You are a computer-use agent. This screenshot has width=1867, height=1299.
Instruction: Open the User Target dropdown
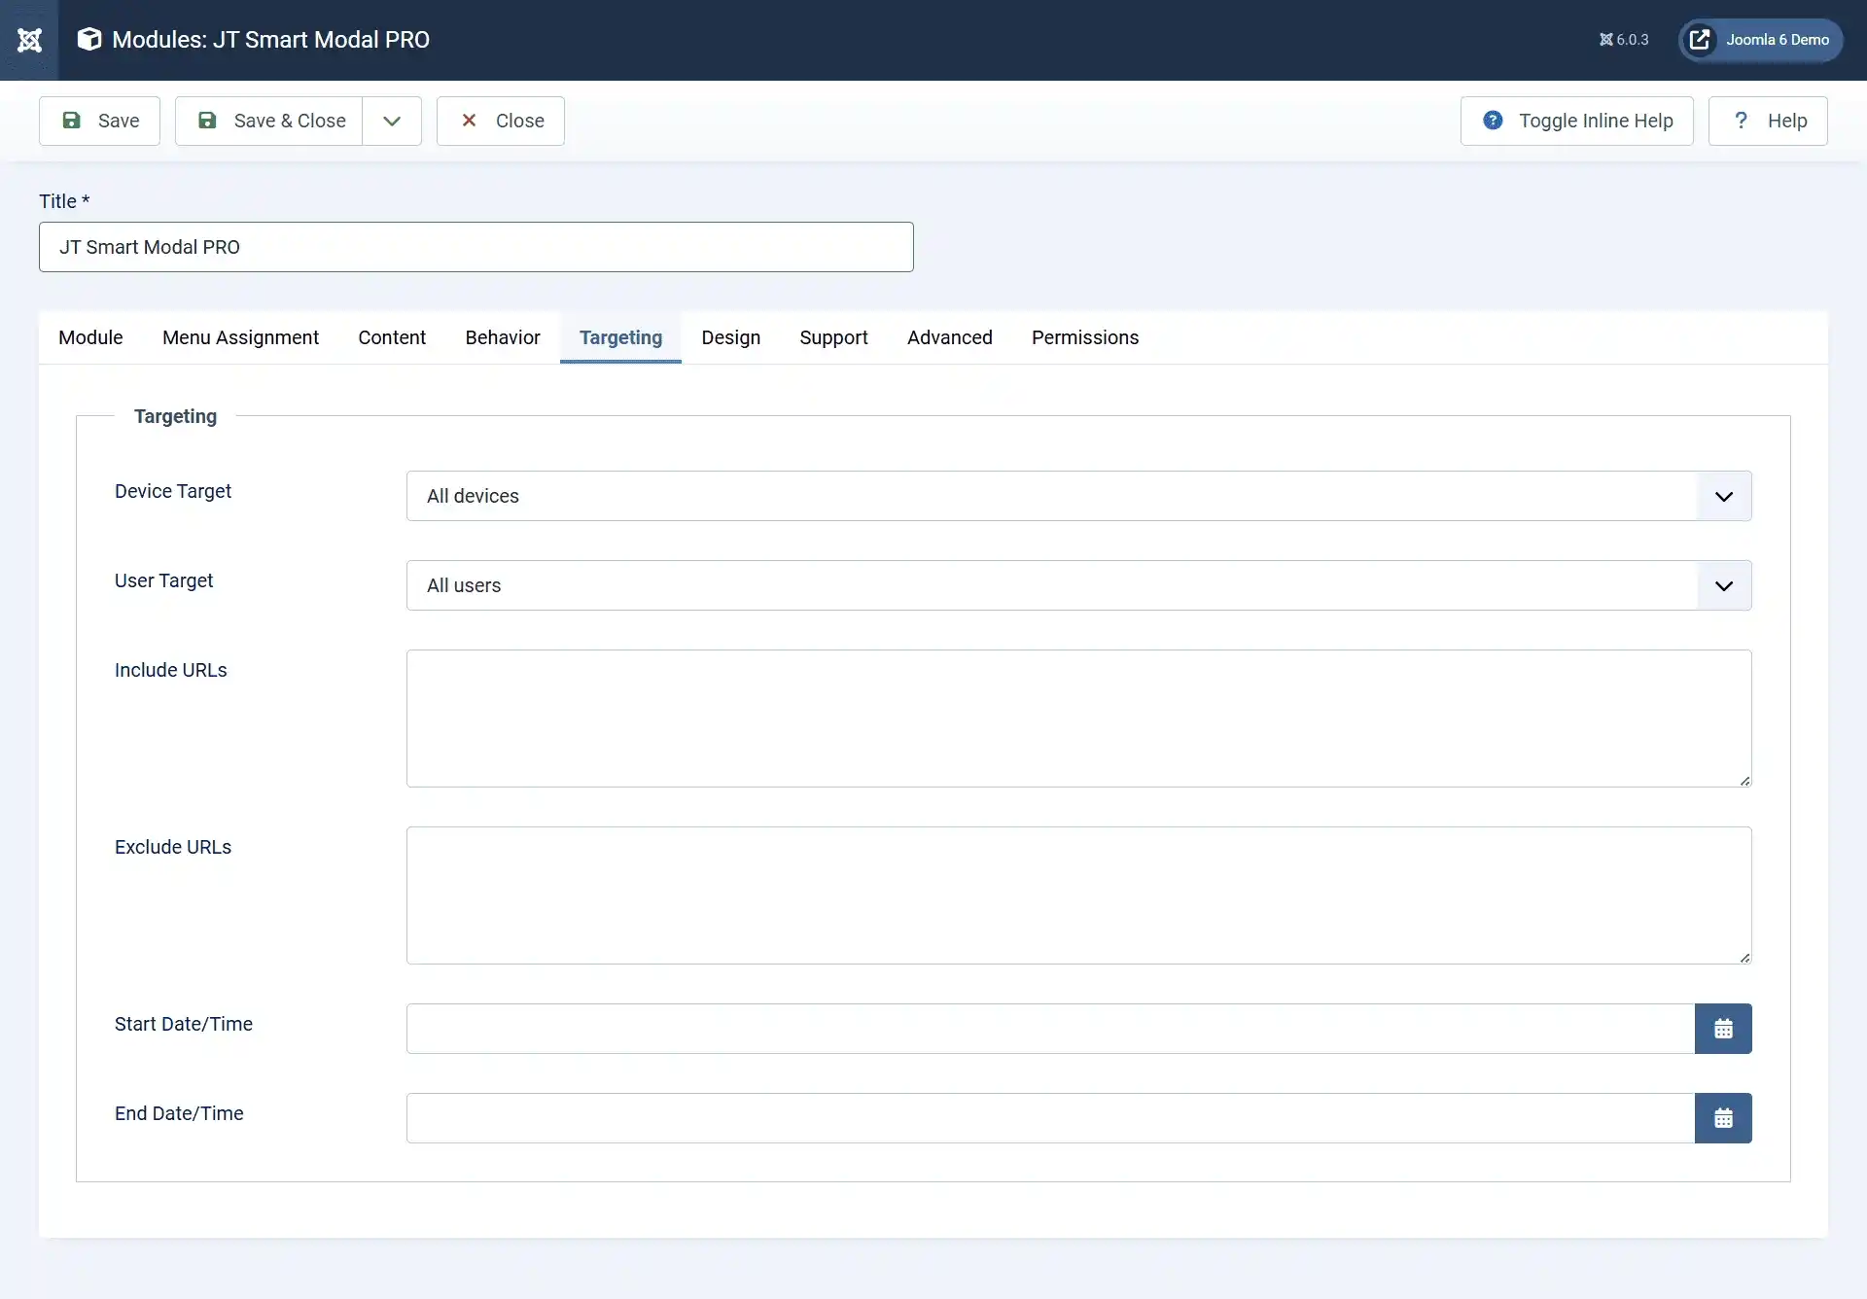pos(1079,585)
